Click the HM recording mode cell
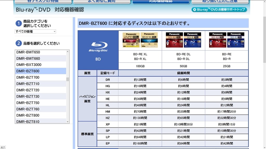This screenshot has height=149, width=266. pyautogui.click(x=108, y=112)
